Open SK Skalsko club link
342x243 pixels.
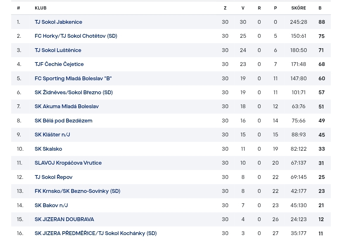click(x=48, y=149)
